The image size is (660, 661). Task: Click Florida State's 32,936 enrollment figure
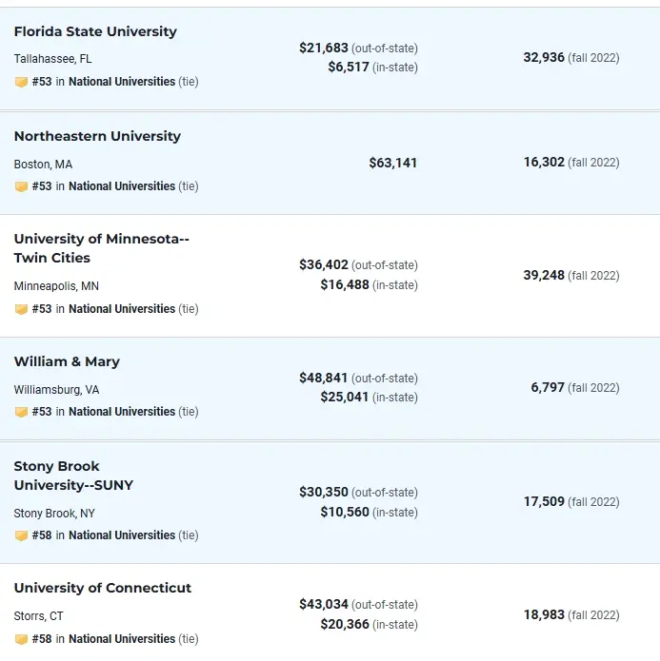click(x=544, y=57)
